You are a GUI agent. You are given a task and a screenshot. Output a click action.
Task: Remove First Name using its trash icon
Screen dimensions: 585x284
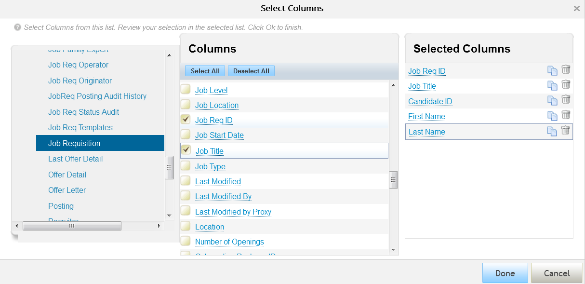(565, 116)
